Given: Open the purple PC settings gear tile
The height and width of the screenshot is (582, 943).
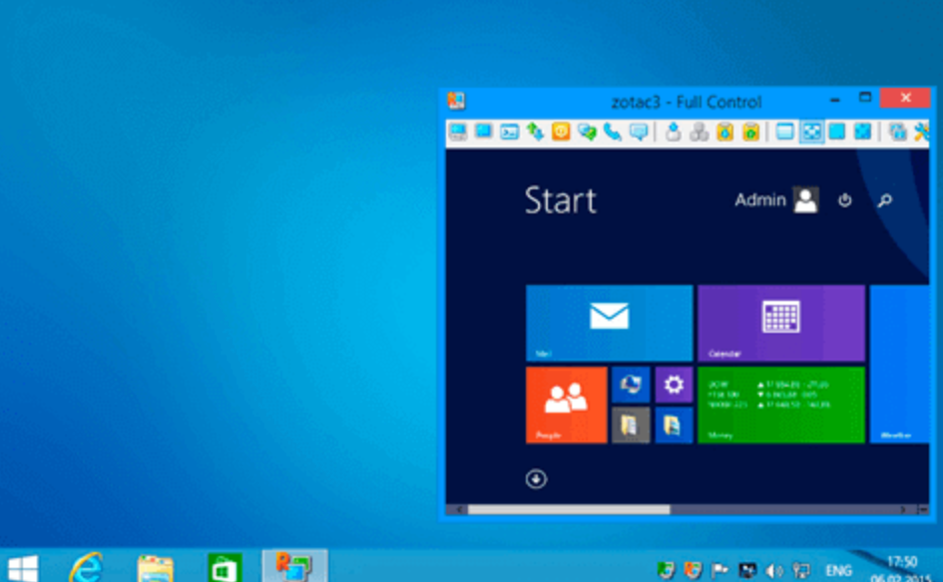Looking at the screenshot, I should 674,385.
